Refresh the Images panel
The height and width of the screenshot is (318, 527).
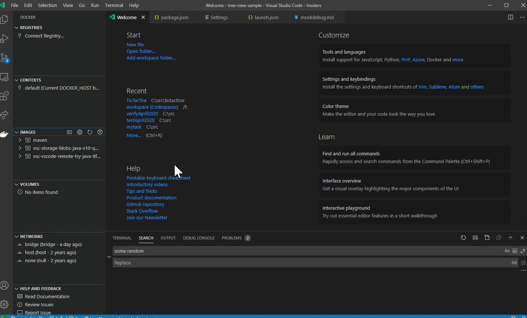pos(90,132)
